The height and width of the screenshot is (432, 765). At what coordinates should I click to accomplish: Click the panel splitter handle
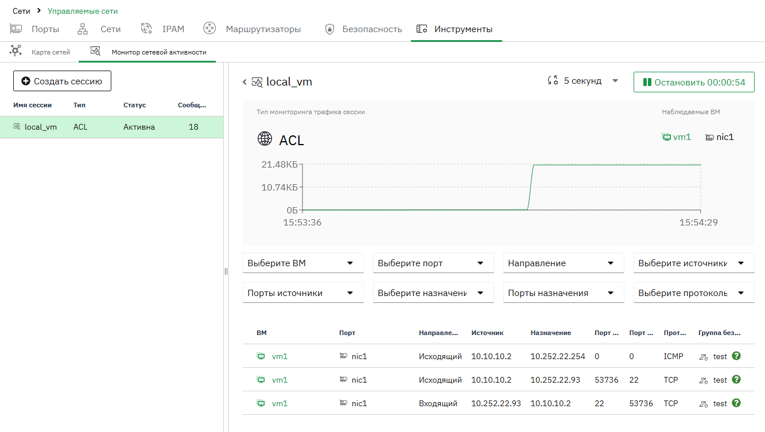tap(226, 272)
